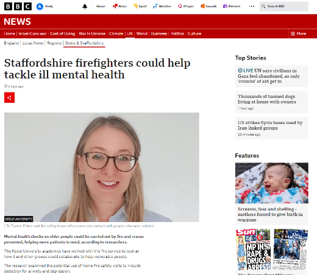Open Bitesize from the top bar
Viewport: 317px width, 275px height.
[x=232, y=6]
